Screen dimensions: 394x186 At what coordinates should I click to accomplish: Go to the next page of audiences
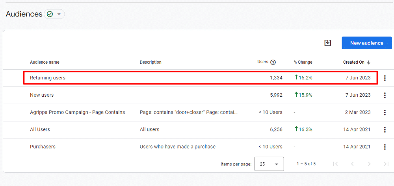coord(369,164)
